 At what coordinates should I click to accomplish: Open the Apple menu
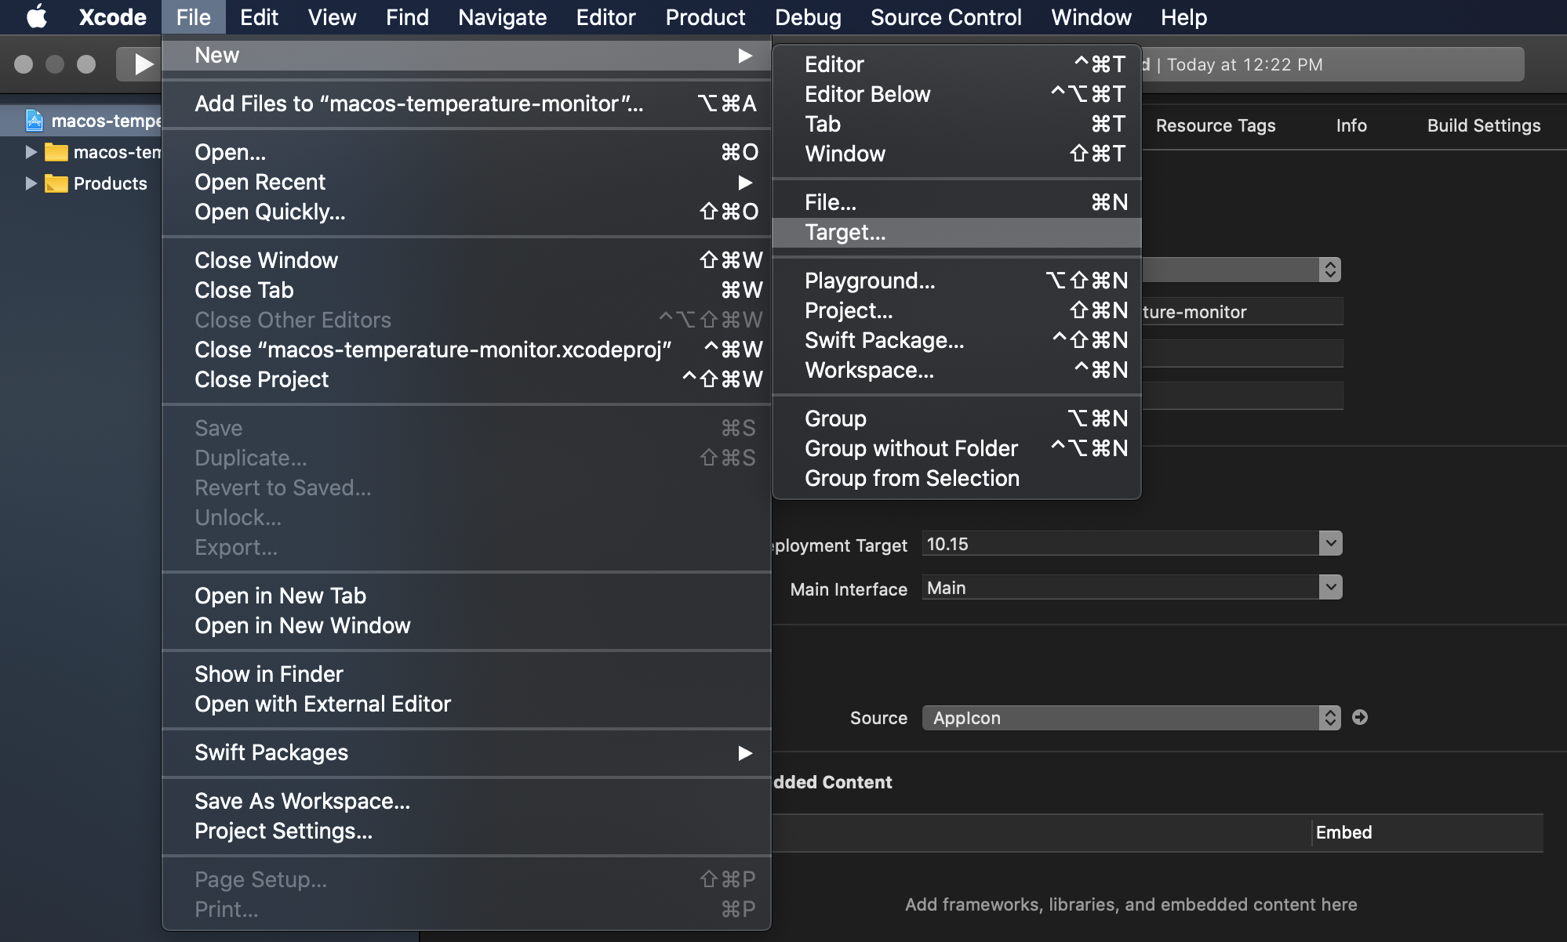[x=36, y=16]
